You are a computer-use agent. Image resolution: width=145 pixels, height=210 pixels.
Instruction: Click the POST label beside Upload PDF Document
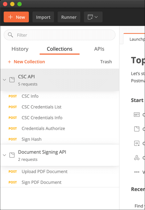(13, 172)
